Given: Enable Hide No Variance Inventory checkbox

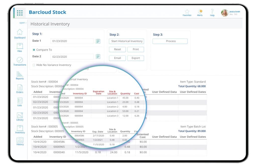Looking at the screenshot, I should 34,65.
